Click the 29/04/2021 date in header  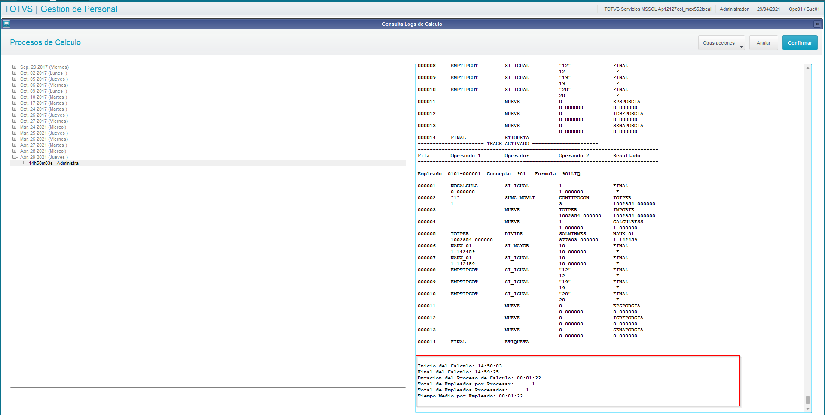[x=768, y=9]
